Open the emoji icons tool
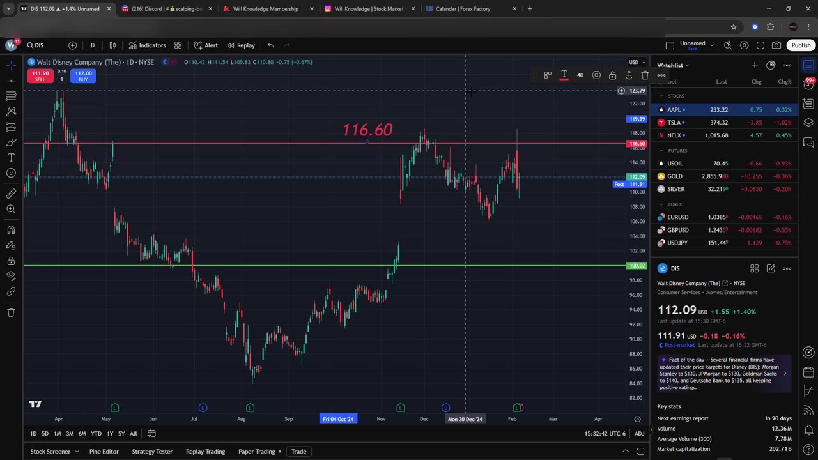The height and width of the screenshot is (460, 818). (11, 172)
